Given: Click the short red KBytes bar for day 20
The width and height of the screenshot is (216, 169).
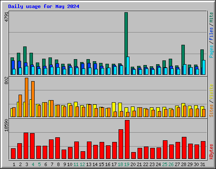Looking at the screenshot, I should point(133,155).
